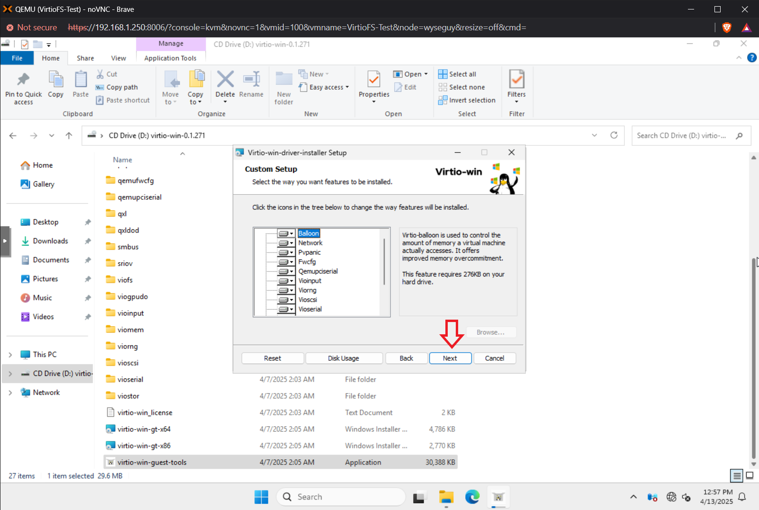Click Copy path in Clipboard group
The height and width of the screenshot is (510, 759).
[117, 87]
